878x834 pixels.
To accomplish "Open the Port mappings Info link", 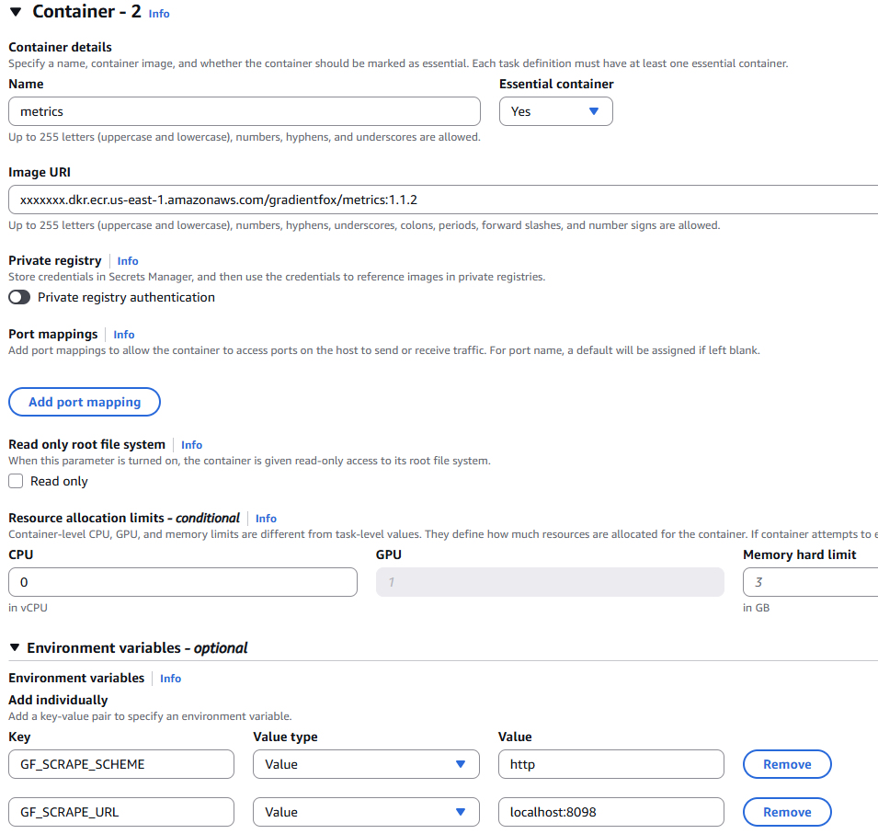I will [124, 335].
